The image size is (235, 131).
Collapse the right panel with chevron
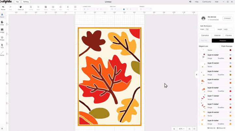[196, 74]
